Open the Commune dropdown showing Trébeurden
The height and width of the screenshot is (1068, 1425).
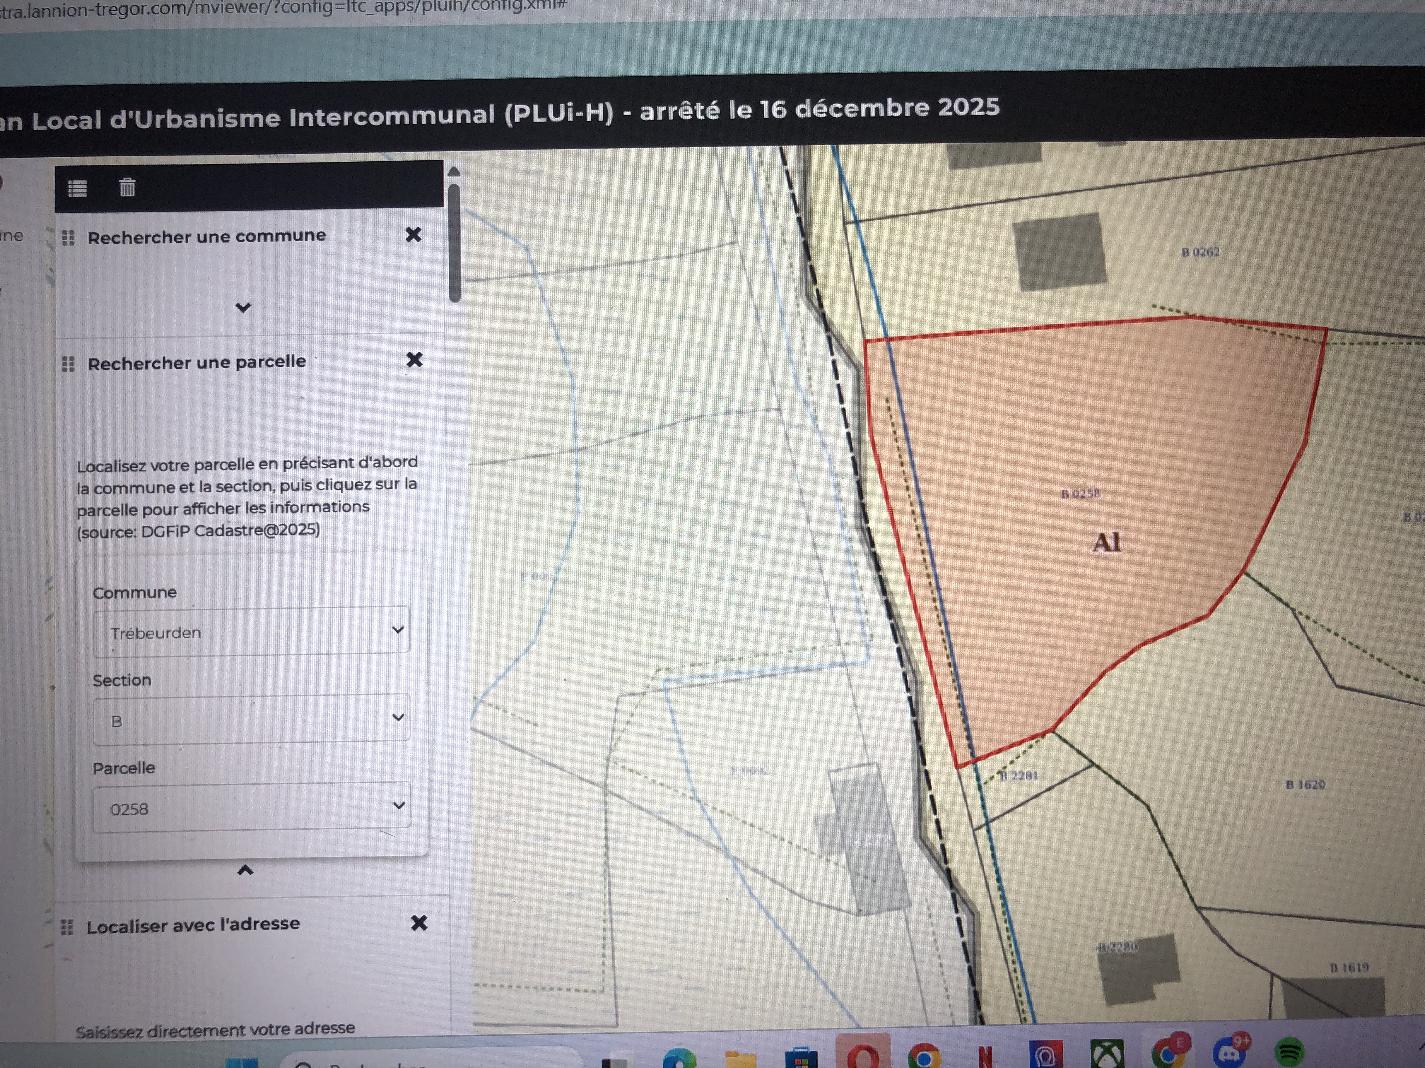click(x=251, y=631)
